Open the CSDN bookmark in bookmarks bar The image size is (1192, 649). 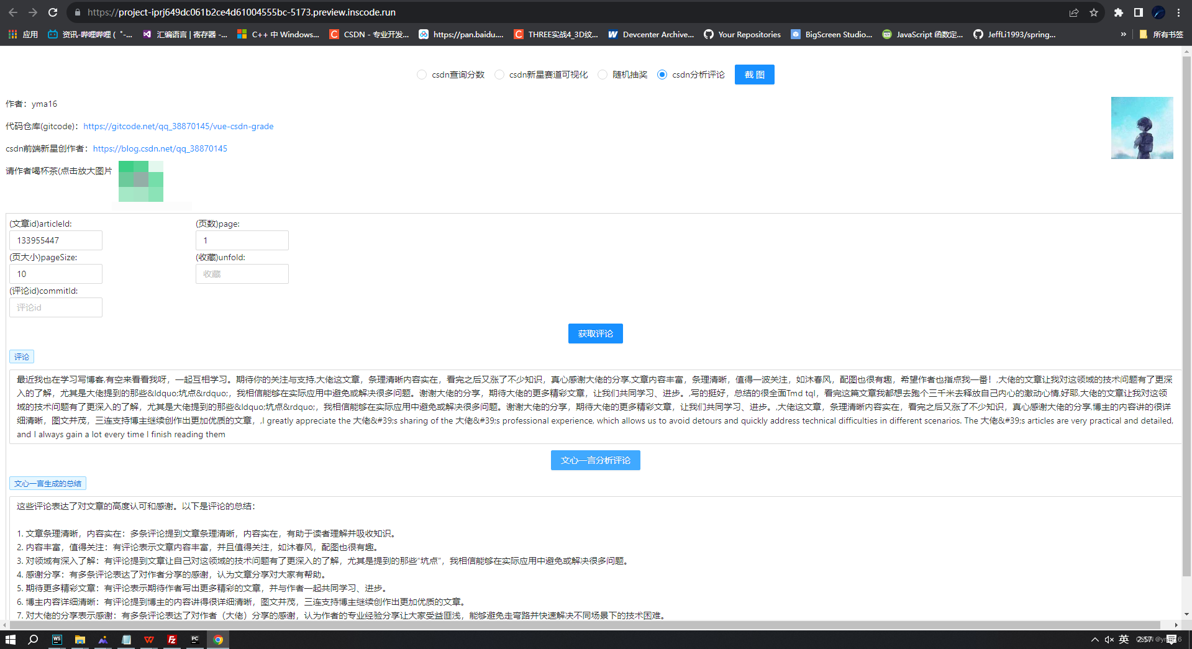[x=370, y=34]
